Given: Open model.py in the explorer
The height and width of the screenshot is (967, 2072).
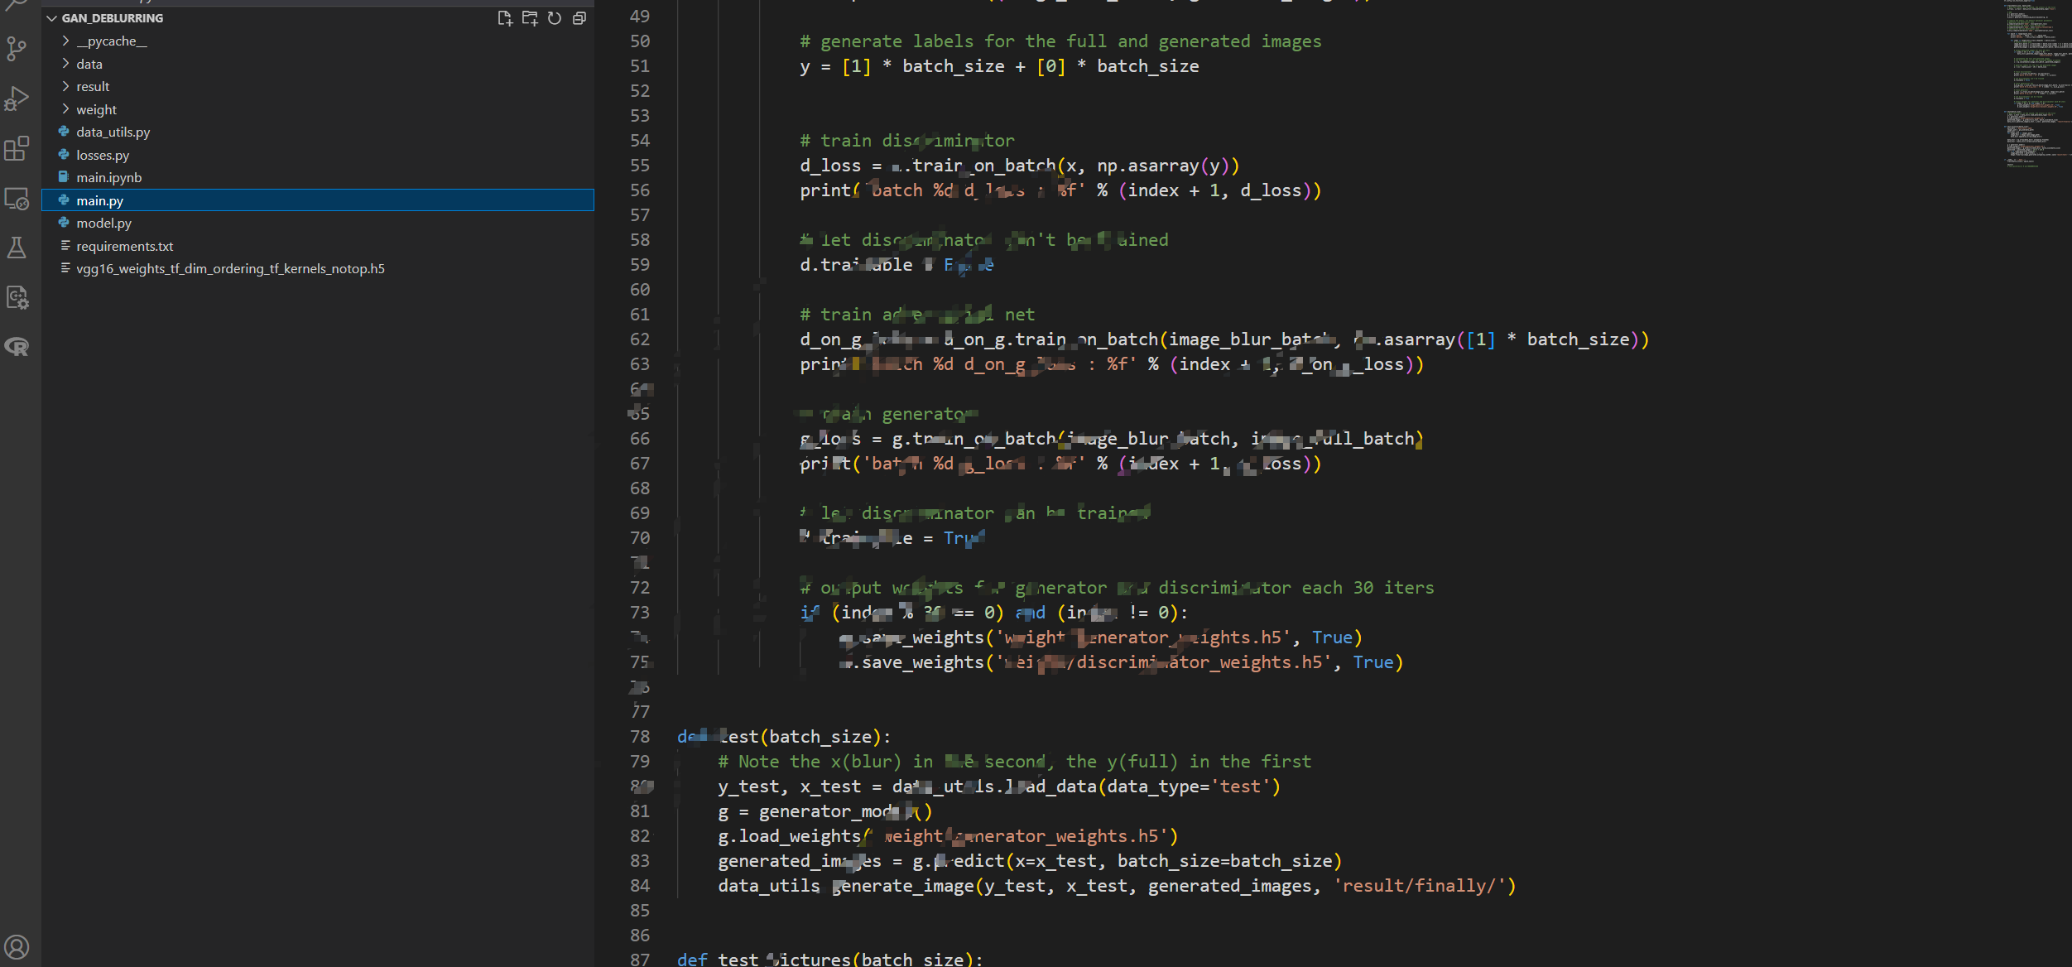Looking at the screenshot, I should pyautogui.click(x=103, y=223).
